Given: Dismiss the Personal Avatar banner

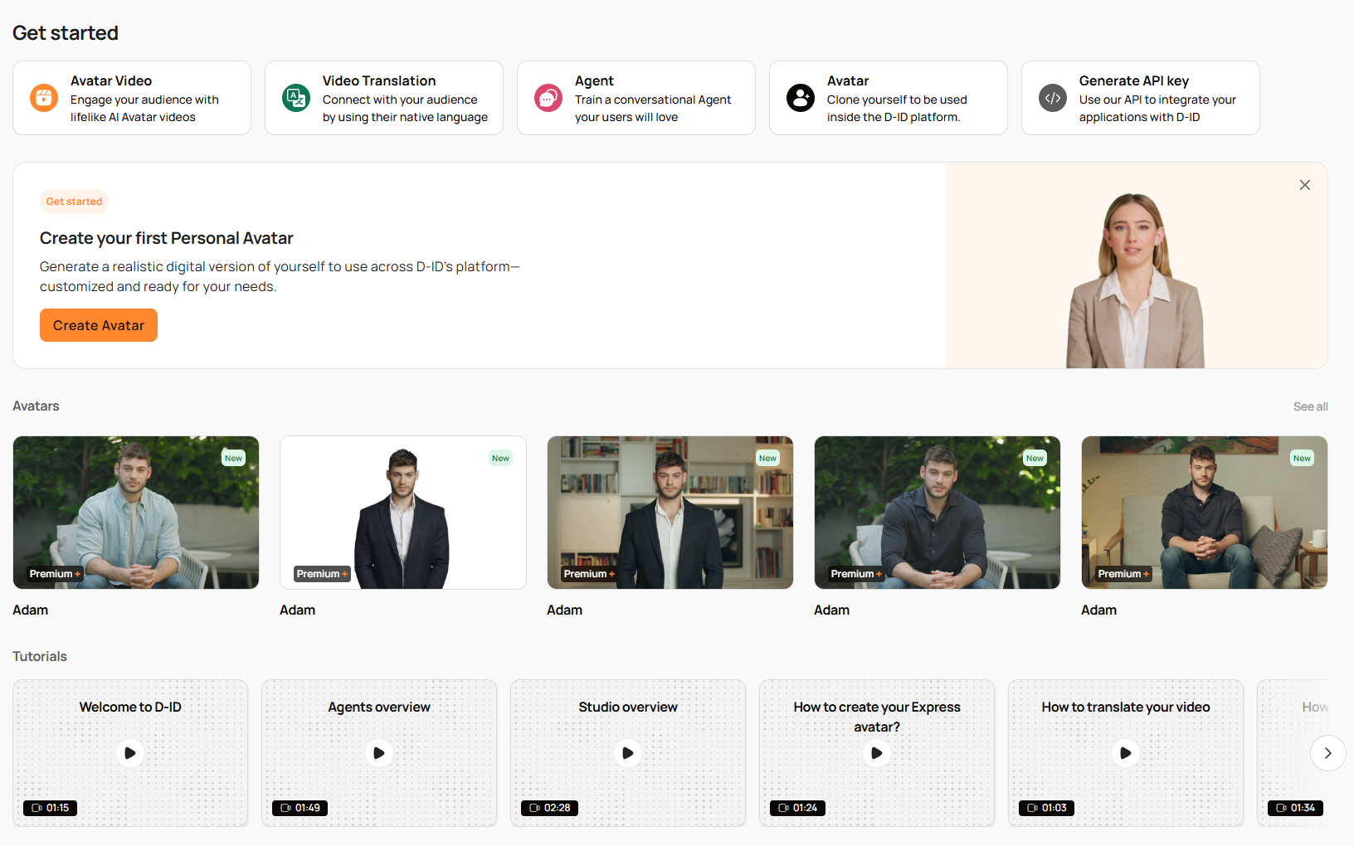Looking at the screenshot, I should coord(1305,185).
